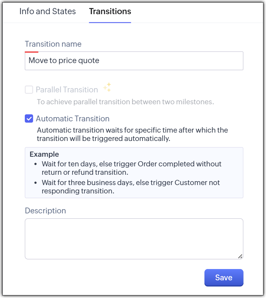The height and width of the screenshot is (298, 266).
Task: Click on 'Move to price quote' text
Action: 64,61
